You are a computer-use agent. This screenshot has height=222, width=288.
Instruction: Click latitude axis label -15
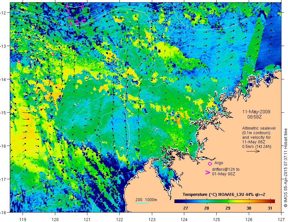4,112
